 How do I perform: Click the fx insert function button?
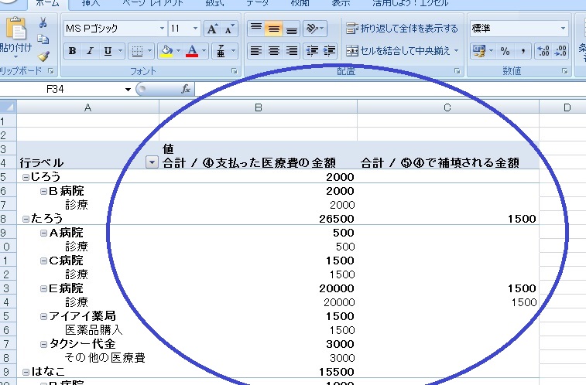(x=186, y=89)
